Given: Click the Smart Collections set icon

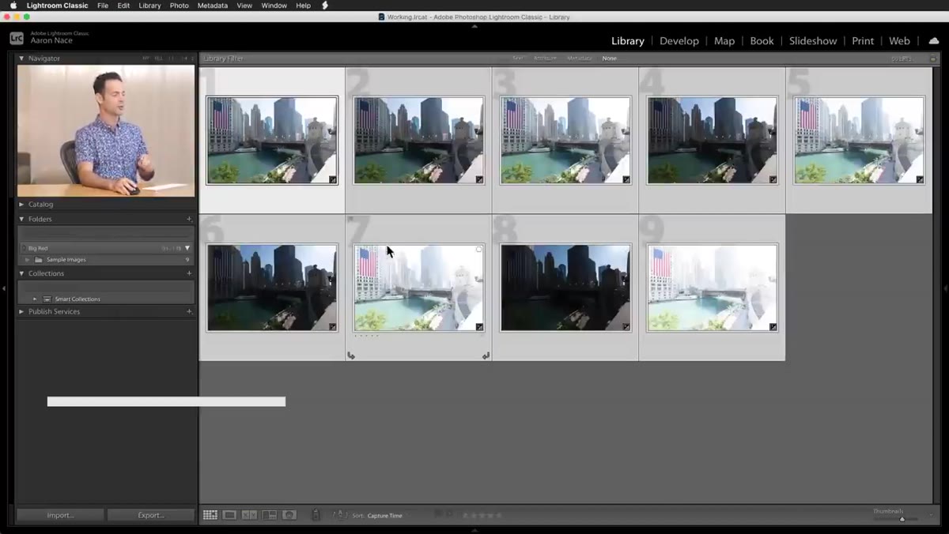Looking at the screenshot, I should pos(47,299).
